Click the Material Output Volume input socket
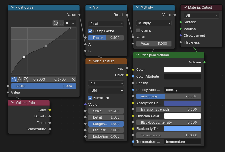Image resolution: width=225 pixels, height=152 pixels. click(181, 29)
